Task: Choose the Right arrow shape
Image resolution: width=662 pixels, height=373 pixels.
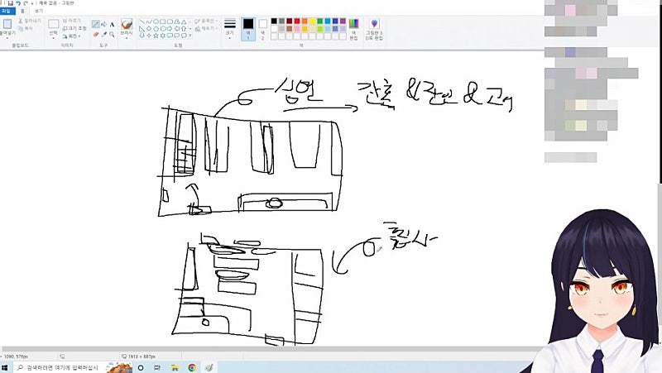Action: [170, 29]
